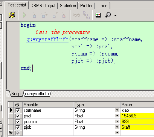Viewport: 154px width, 137px height.
Task: Click the Step Over debug icon
Action: pyautogui.click(x=44, y=15)
